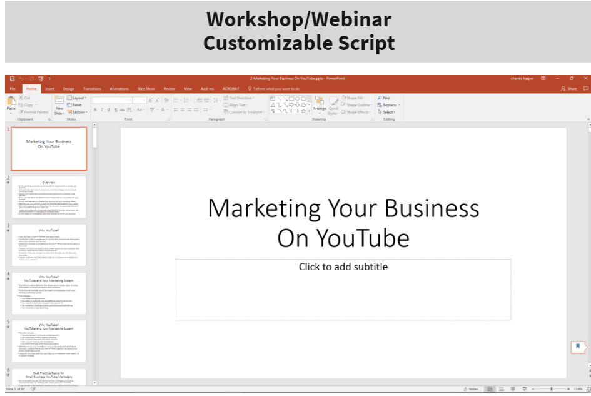Switch to Reading View icon
This screenshot has height=396, width=591.
(x=513, y=389)
